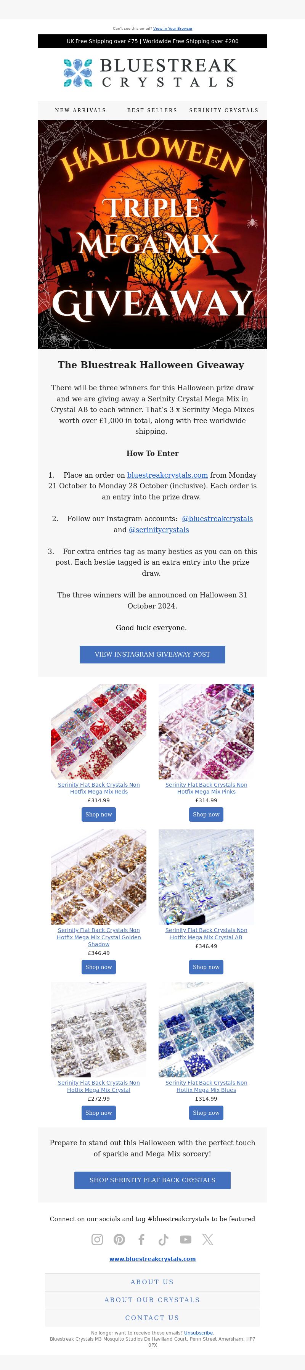Open the About Our Crystals footer link
The width and height of the screenshot is (305, 1370).
click(x=152, y=1300)
